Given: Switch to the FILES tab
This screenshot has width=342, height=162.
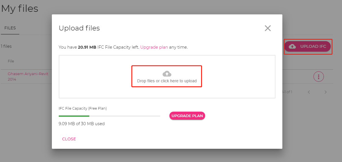Looking at the screenshot, I should click(10, 28).
